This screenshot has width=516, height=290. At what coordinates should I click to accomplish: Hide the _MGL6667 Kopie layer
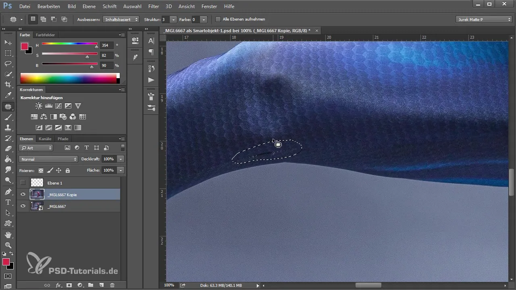(x=23, y=195)
